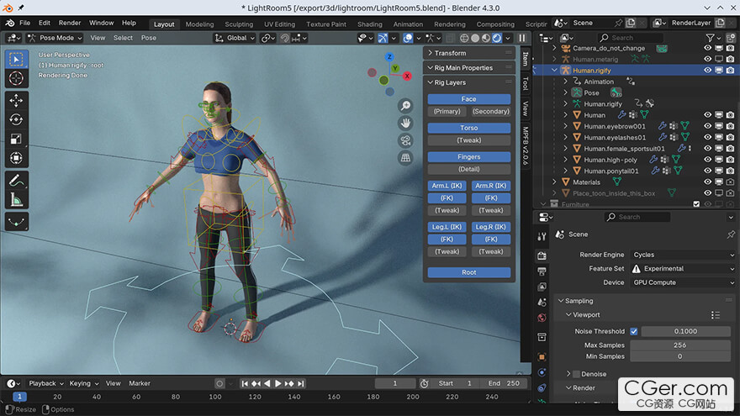Toggle the camera view icon
This screenshot has width=740, height=416.
pyautogui.click(x=405, y=140)
